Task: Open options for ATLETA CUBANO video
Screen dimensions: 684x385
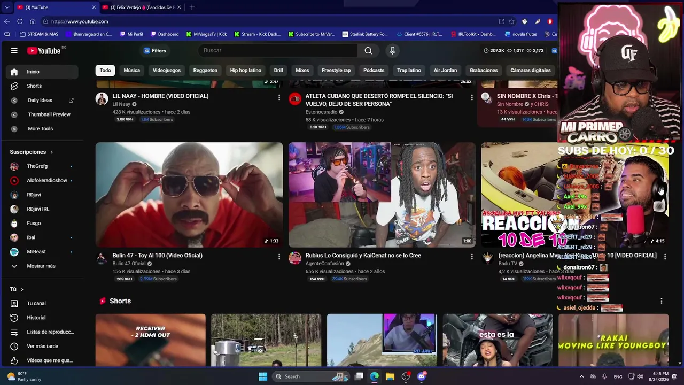Action: (472, 97)
